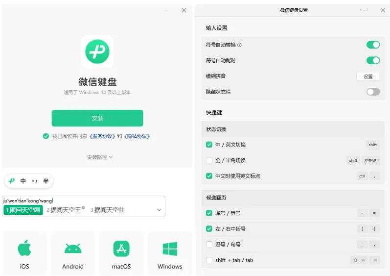
Task: Click info icon beside 符号自动转换
Action: click(239, 45)
